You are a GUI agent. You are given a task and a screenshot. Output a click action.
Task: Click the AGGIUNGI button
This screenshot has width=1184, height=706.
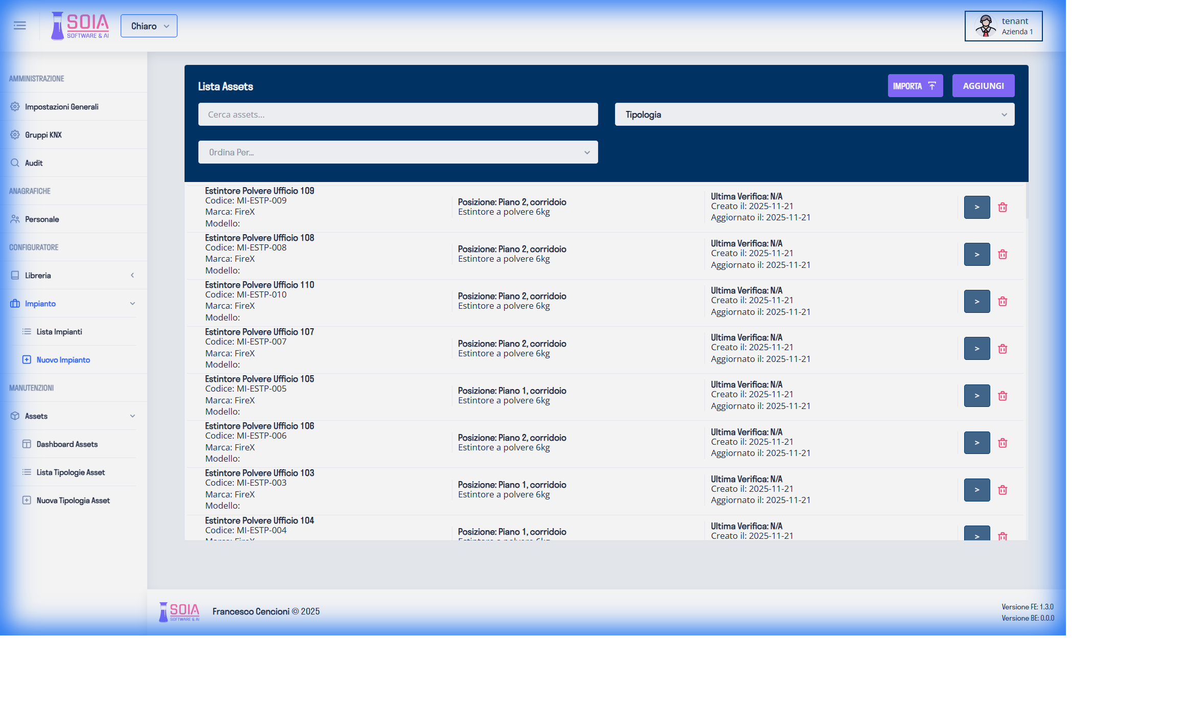[x=983, y=85]
